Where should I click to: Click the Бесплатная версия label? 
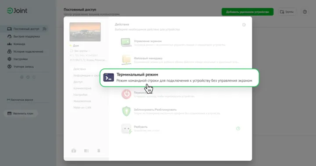tap(20, 100)
